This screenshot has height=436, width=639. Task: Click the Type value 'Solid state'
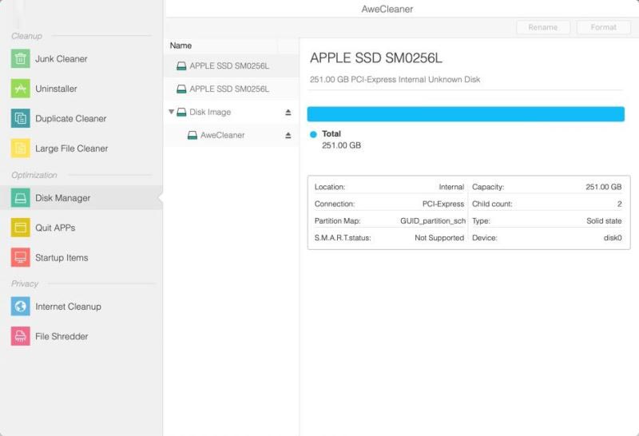(x=604, y=221)
